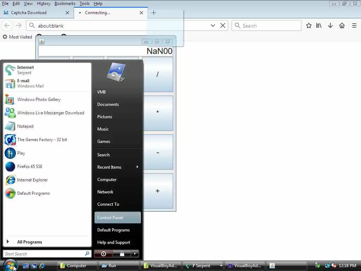Open Help and Support

(118, 242)
